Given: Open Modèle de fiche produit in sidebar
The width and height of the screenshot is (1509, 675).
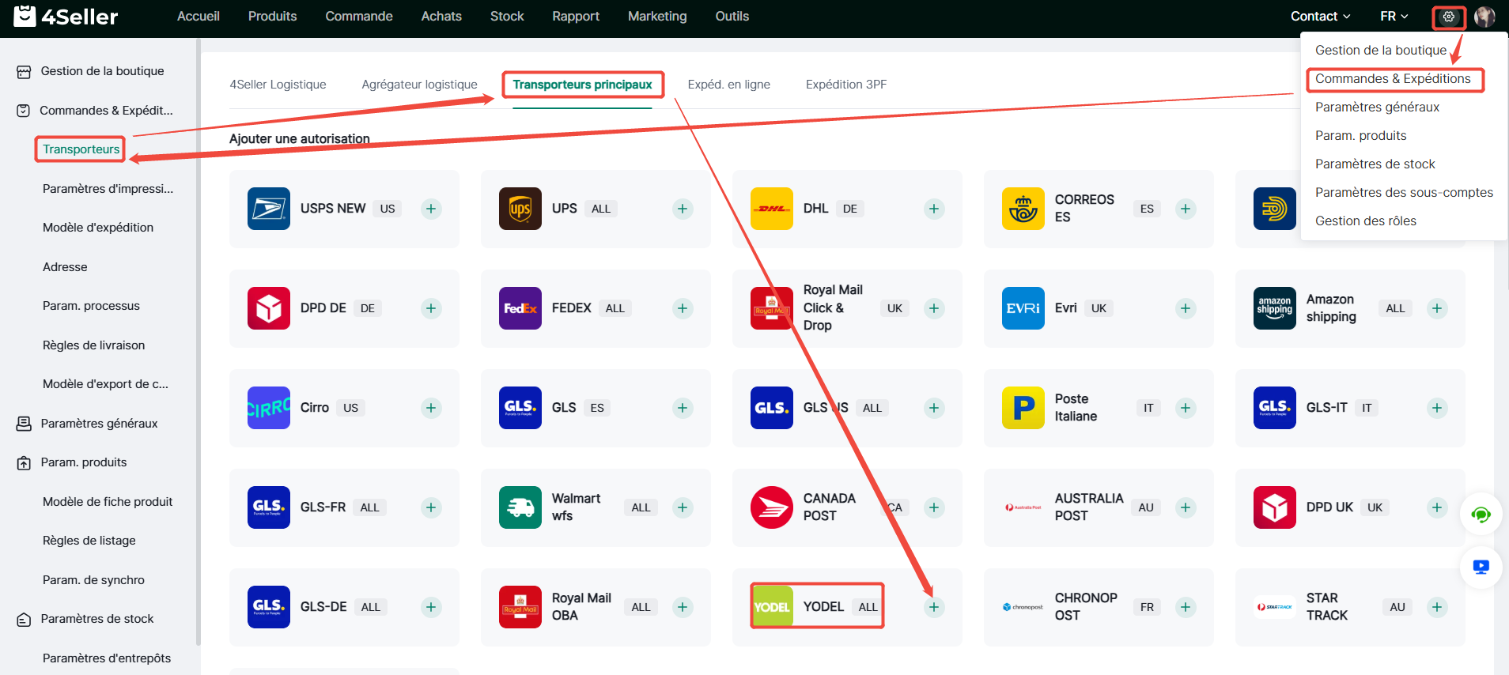Looking at the screenshot, I should [108, 502].
